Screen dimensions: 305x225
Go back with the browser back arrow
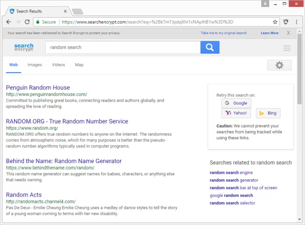8,22
